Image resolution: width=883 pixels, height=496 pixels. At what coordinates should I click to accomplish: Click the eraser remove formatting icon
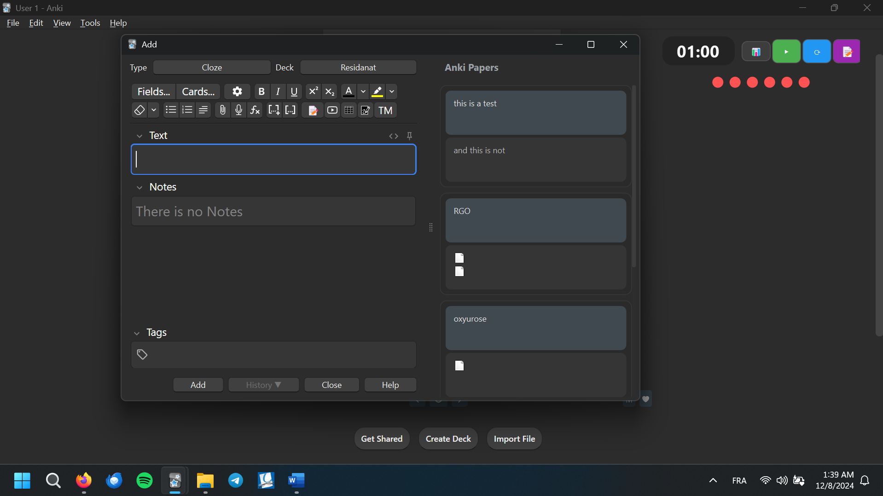139,110
